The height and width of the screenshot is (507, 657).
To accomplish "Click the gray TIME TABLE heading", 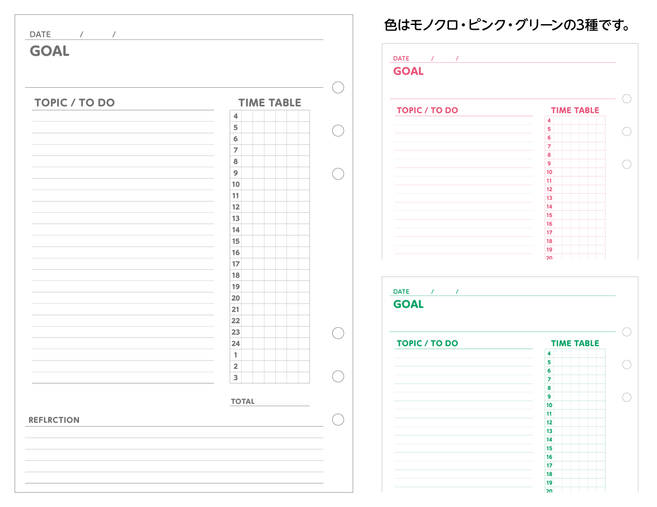I will tap(270, 102).
